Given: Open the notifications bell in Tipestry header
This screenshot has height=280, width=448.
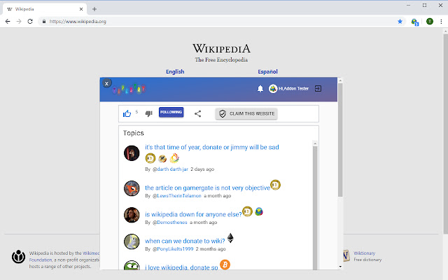Looking at the screenshot, I should click(260, 89).
